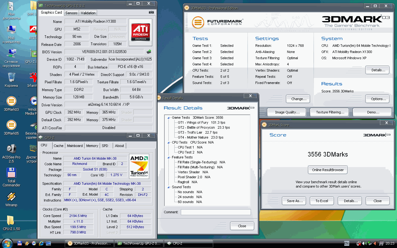The height and width of the screenshot is (248, 397).
Task: Click the Safely Remove Hardware tray icon
Action: (370, 244)
